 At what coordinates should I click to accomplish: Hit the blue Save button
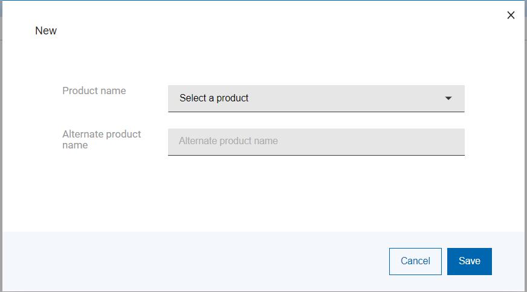(469, 261)
